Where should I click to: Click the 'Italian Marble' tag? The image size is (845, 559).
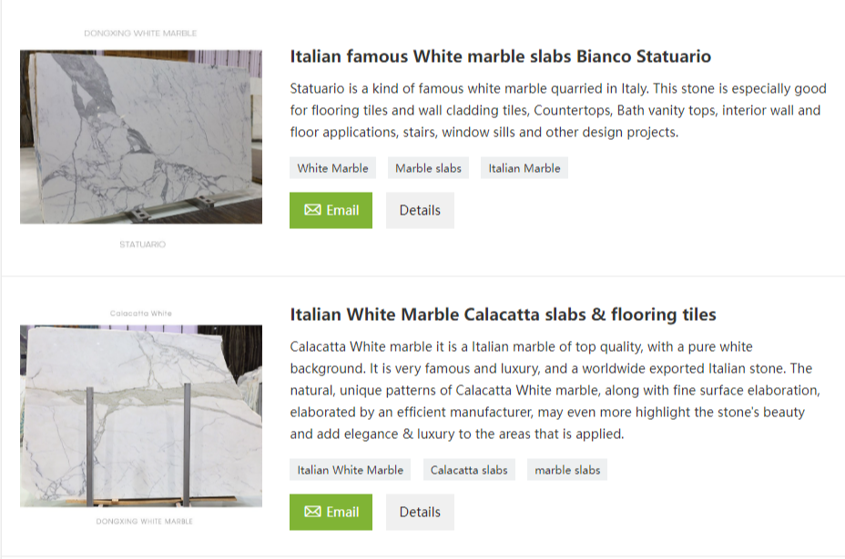pos(524,167)
